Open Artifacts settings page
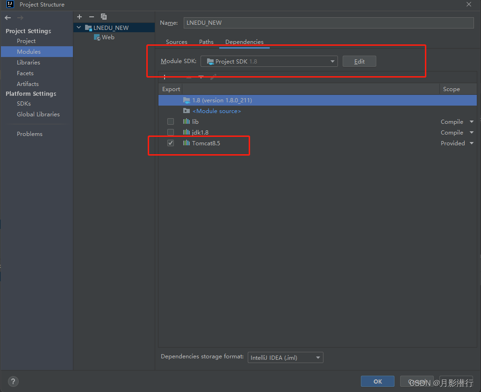This screenshot has height=392, width=481. tap(28, 84)
